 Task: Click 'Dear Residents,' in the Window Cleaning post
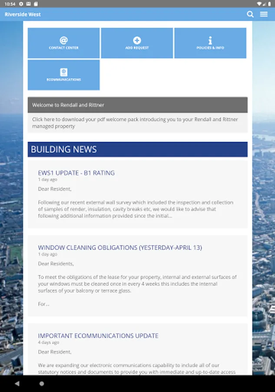56,264
